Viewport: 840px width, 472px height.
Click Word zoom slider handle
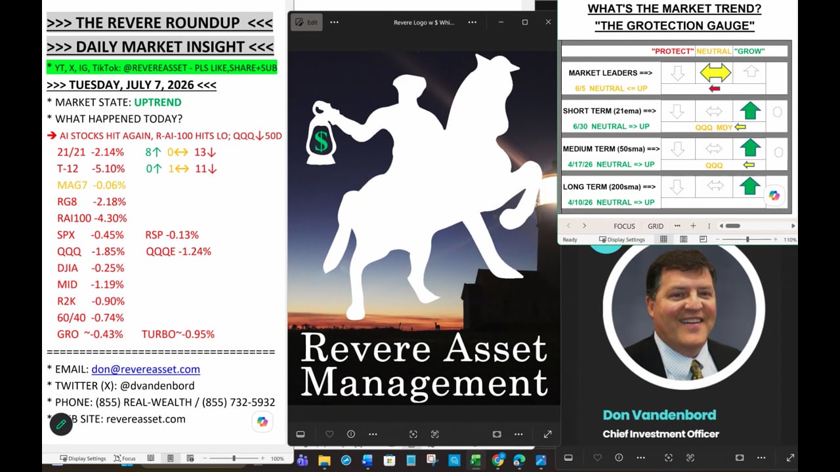[234, 458]
